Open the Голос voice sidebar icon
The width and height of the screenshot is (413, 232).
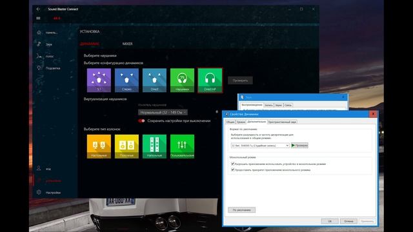coord(39,56)
